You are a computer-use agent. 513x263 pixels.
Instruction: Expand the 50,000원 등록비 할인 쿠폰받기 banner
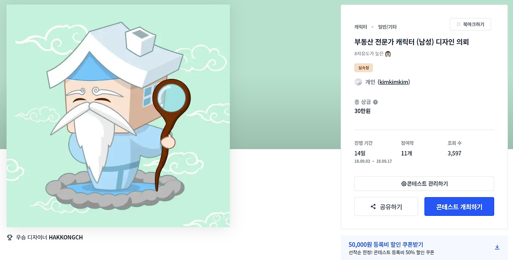coord(424,248)
